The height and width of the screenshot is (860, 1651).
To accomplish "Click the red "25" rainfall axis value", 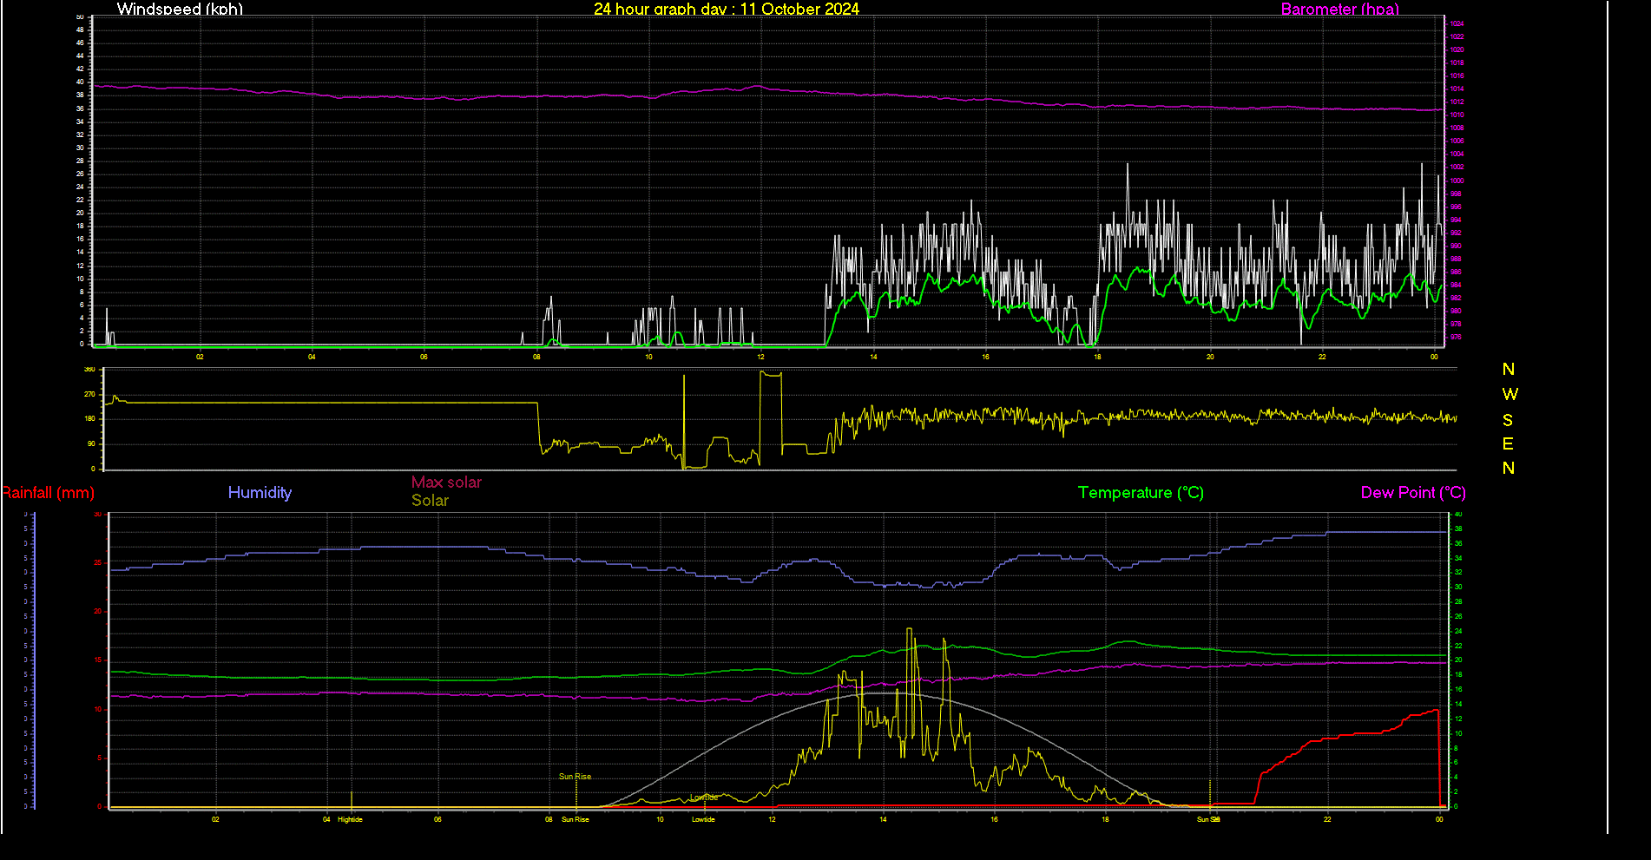I will point(98,563).
